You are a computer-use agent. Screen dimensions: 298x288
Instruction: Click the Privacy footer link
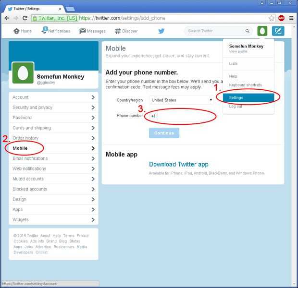tap(83, 236)
